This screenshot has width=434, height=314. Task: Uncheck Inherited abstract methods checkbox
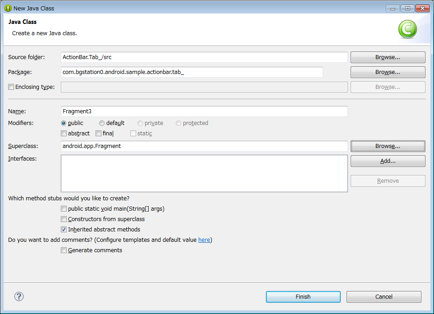(64, 230)
